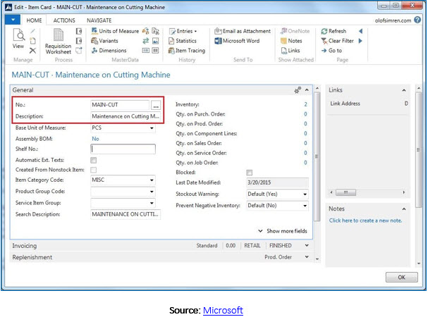Show attached Links in ribbon
428x317 pixels.
pos(291,51)
